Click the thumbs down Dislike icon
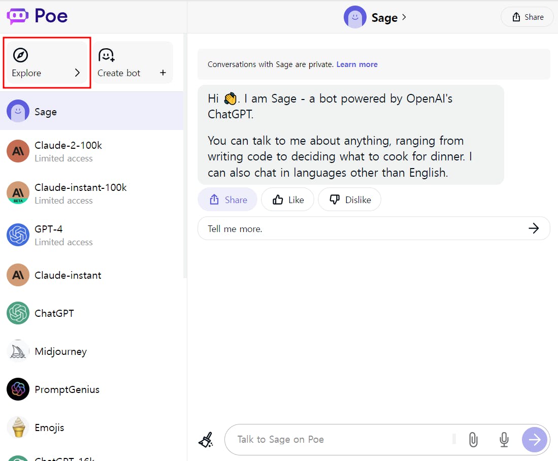The width and height of the screenshot is (558, 461). coord(335,200)
